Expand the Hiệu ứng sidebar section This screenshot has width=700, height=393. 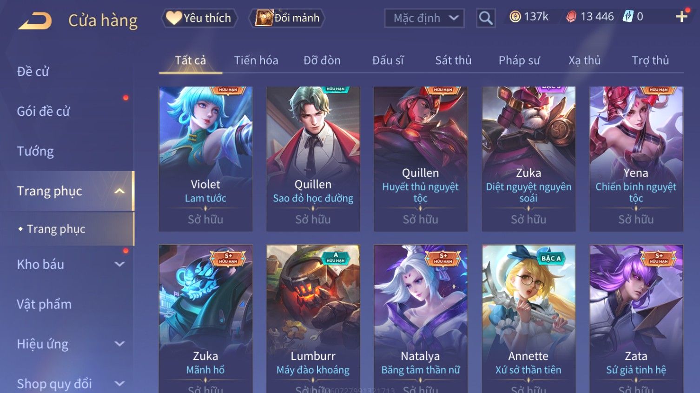pos(119,344)
